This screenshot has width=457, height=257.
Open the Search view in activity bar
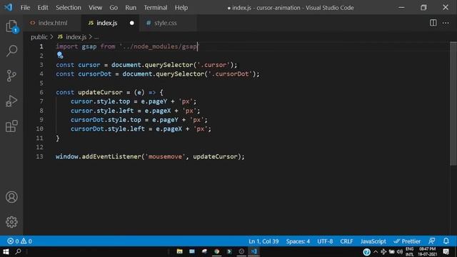click(x=11, y=51)
